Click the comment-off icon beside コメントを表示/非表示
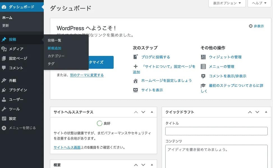This screenshot has width=273, height=168. click(203, 76)
